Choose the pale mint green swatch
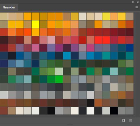140x126 pixels. click(59, 71)
